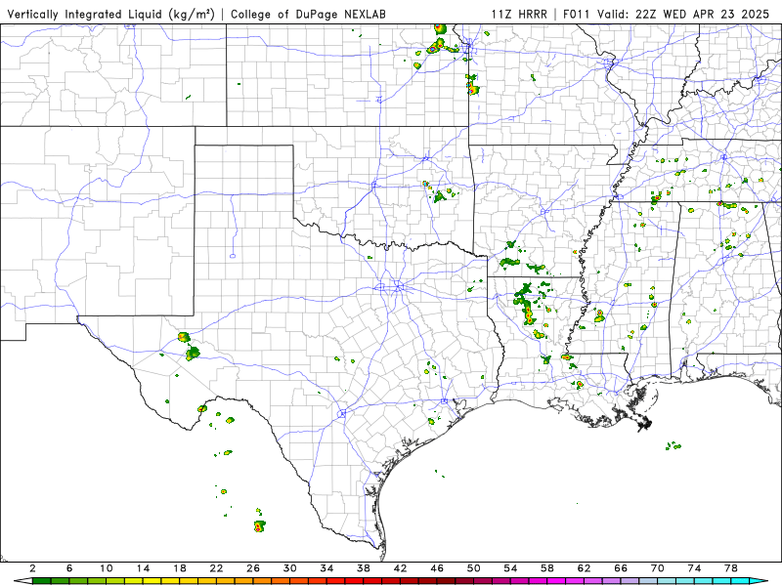Click the legend value "70"
Screen dimensions: 782x586
(658, 568)
